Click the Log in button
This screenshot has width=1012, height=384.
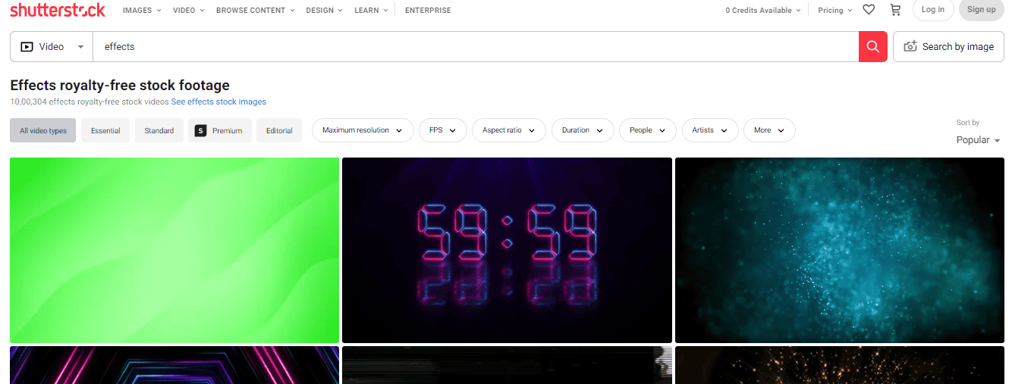tap(933, 10)
